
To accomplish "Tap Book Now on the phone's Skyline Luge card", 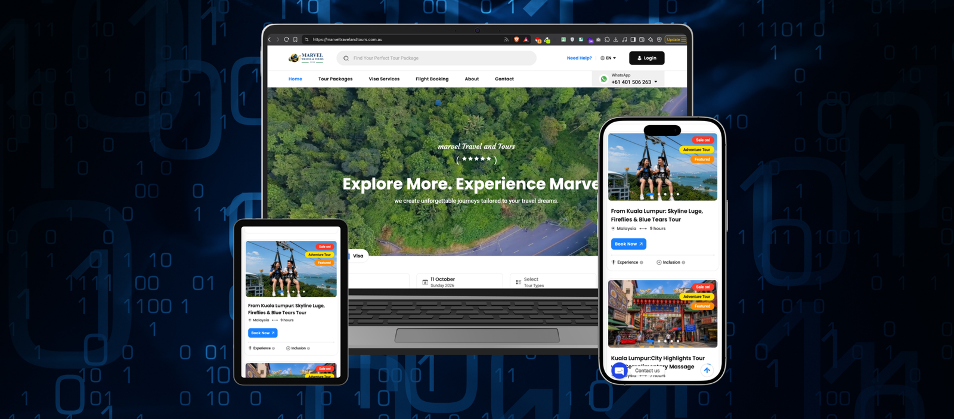I will 628,244.
